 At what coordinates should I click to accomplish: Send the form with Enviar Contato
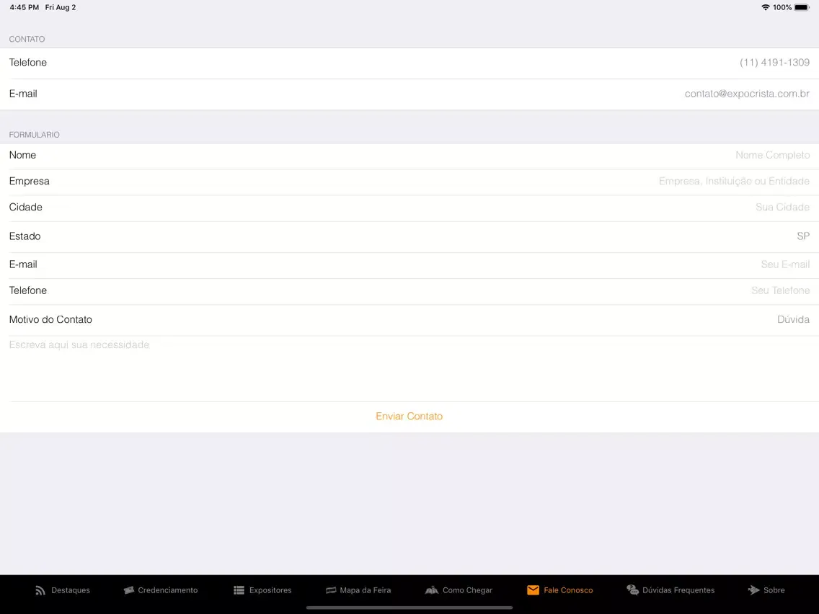pos(409,416)
